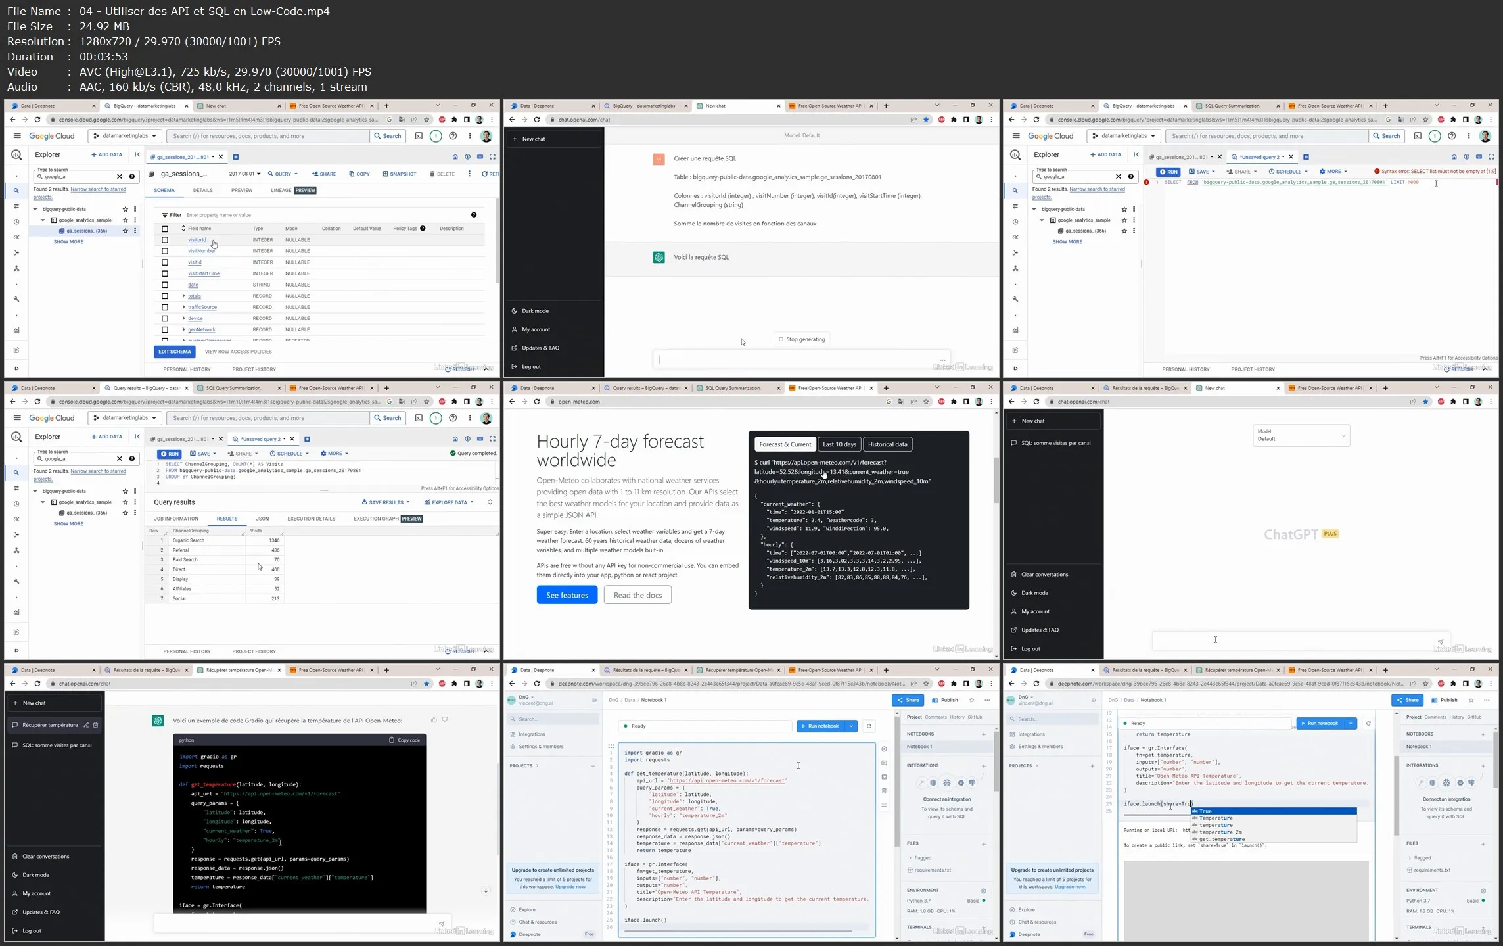Click the Social result row
The height and width of the screenshot is (946, 1503).
click(215, 599)
